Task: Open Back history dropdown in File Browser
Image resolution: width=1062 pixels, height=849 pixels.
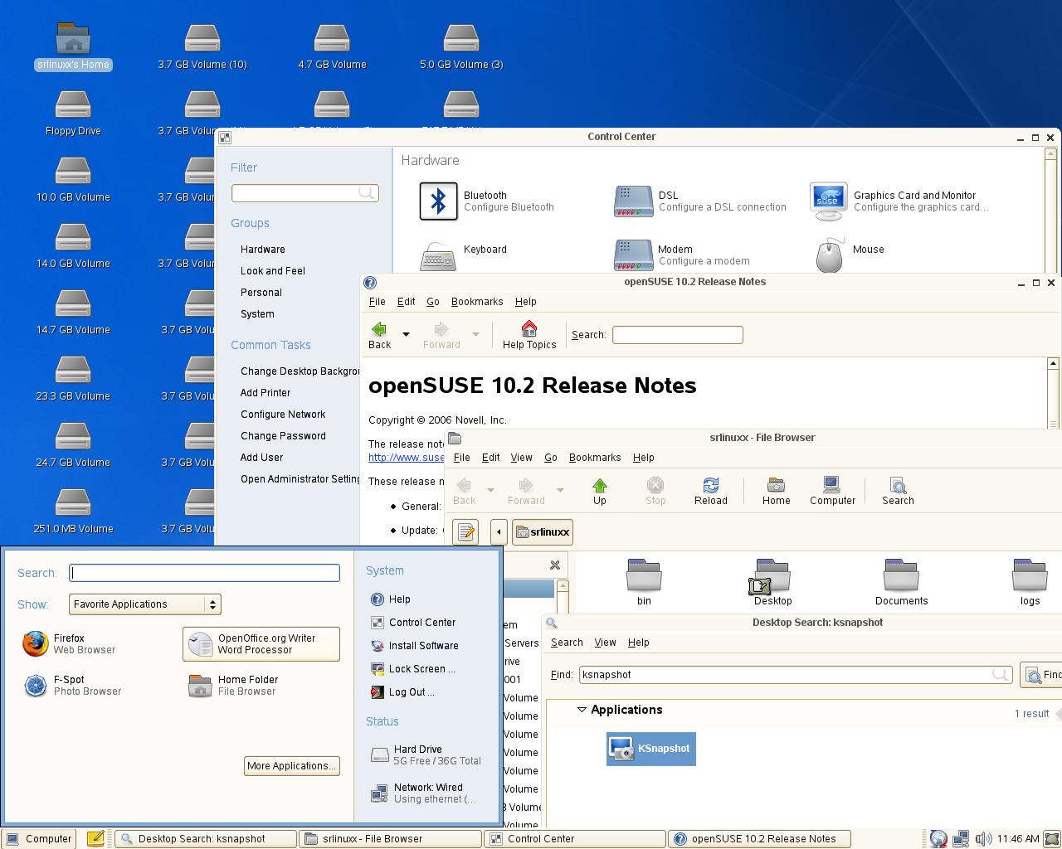Action: (490, 490)
